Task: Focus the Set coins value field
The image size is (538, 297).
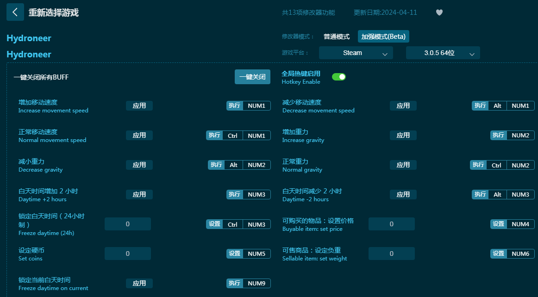Action: [x=128, y=254]
